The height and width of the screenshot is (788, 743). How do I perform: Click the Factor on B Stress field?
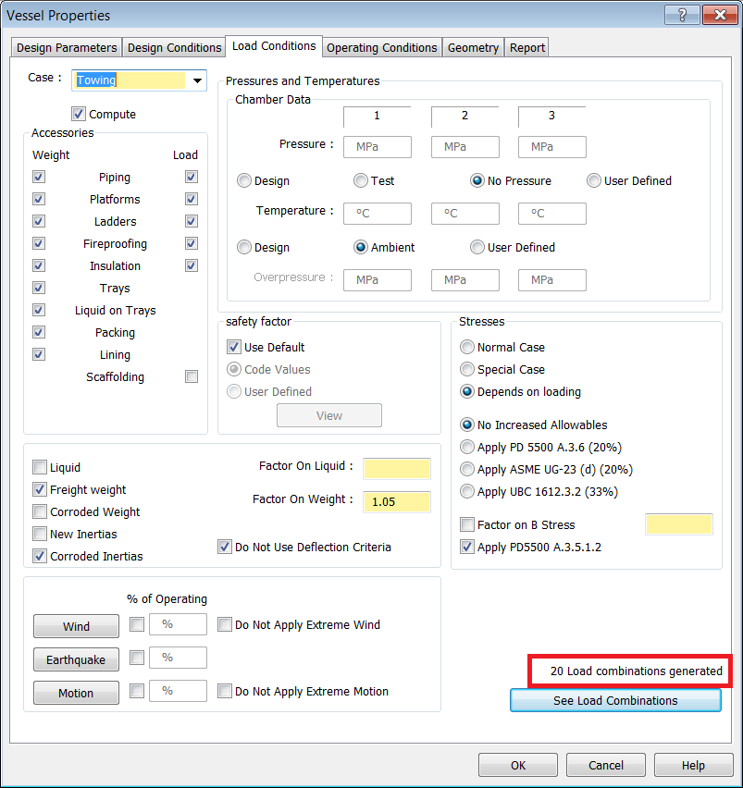[x=678, y=524]
